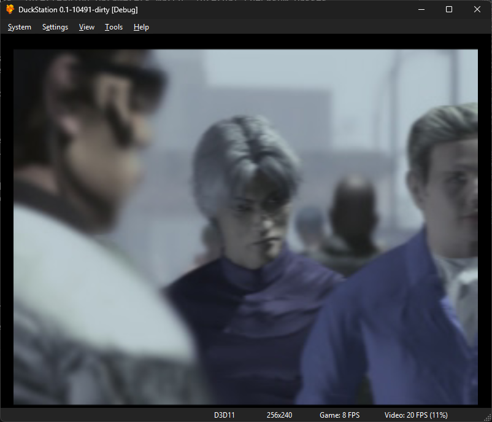Open the System menu

20,27
